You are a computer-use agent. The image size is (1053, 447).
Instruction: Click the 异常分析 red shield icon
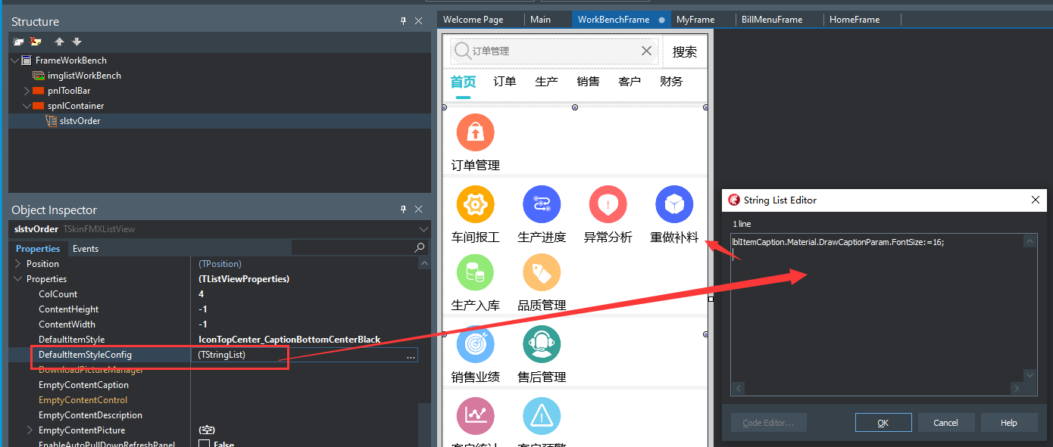tap(608, 204)
